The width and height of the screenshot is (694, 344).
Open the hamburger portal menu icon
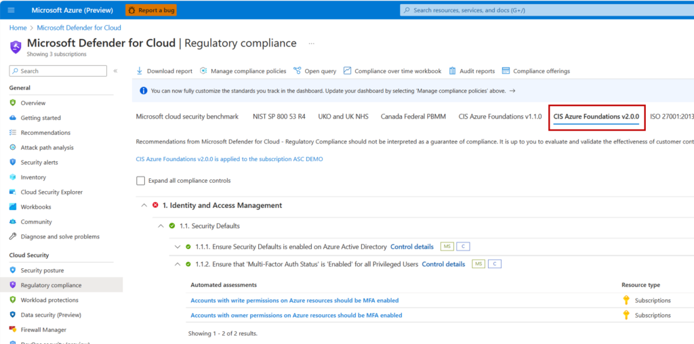click(12, 9)
